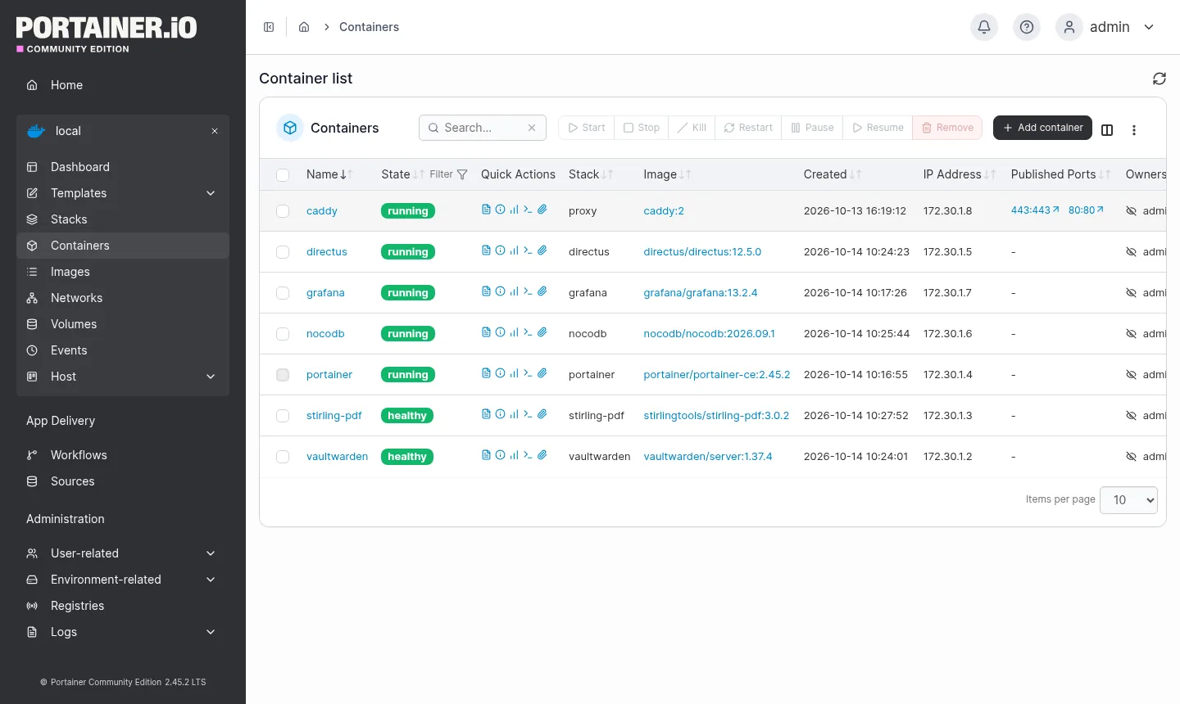This screenshot has height=704, width=1180.
Task: Open the items per page dropdown
Action: pyautogui.click(x=1128, y=500)
